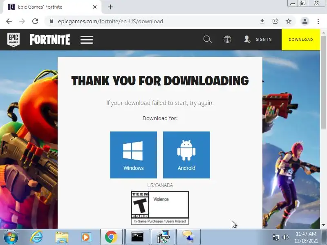
Task: Open the Windows Start menu
Action: [11, 237]
